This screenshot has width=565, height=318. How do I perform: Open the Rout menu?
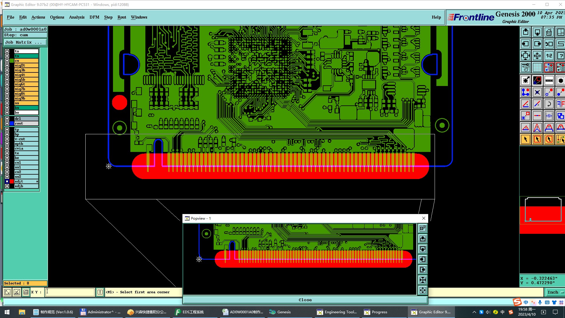click(x=122, y=17)
